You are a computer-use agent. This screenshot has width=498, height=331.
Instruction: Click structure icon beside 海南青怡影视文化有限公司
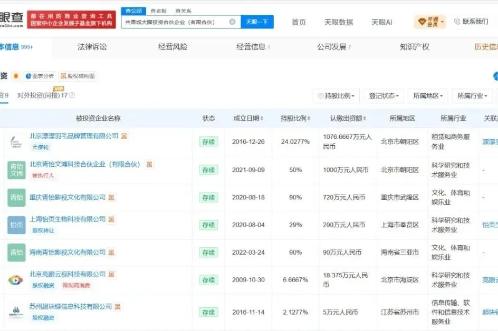tap(111, 253)
